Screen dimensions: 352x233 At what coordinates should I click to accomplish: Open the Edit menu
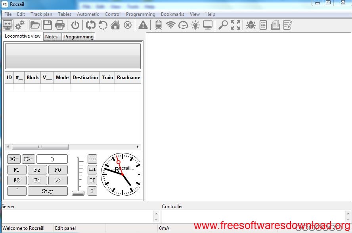click(21, 14)
